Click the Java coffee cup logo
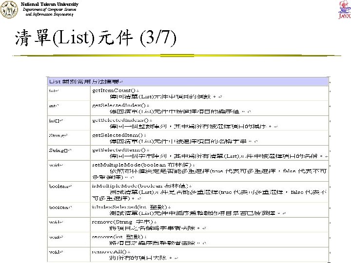This screenshot has width=351, height=263. tap(345, 10)
